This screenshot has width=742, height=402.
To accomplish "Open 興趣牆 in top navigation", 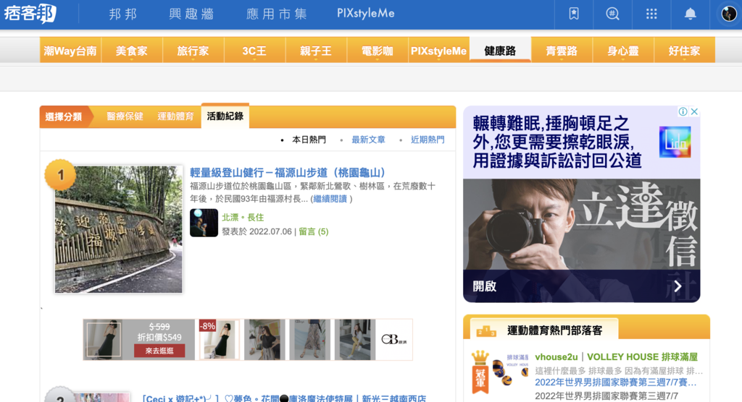I will pos(191,14).
